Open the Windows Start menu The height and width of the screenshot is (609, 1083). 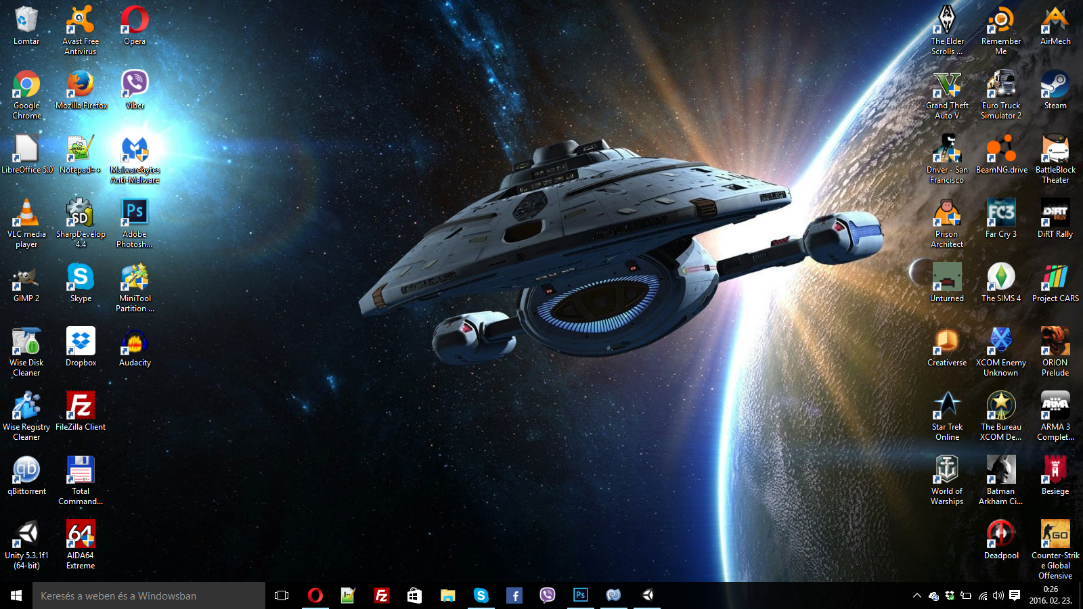(x=16, y=595)
